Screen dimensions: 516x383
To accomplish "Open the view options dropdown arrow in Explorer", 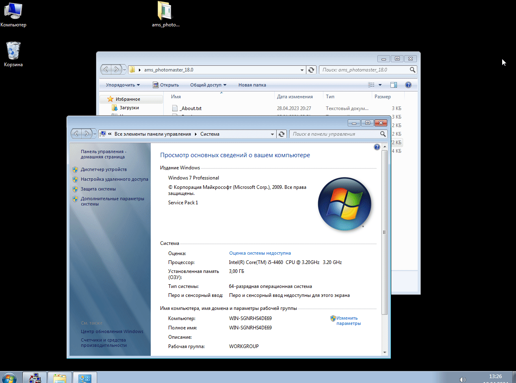I will (380, 85).
